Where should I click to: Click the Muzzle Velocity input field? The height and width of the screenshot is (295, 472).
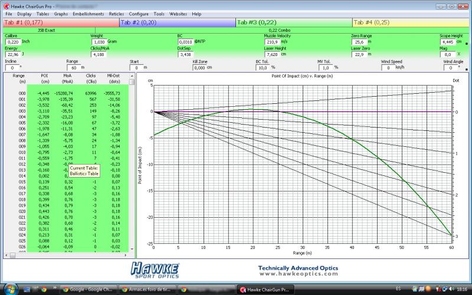(x=272, y=42)
